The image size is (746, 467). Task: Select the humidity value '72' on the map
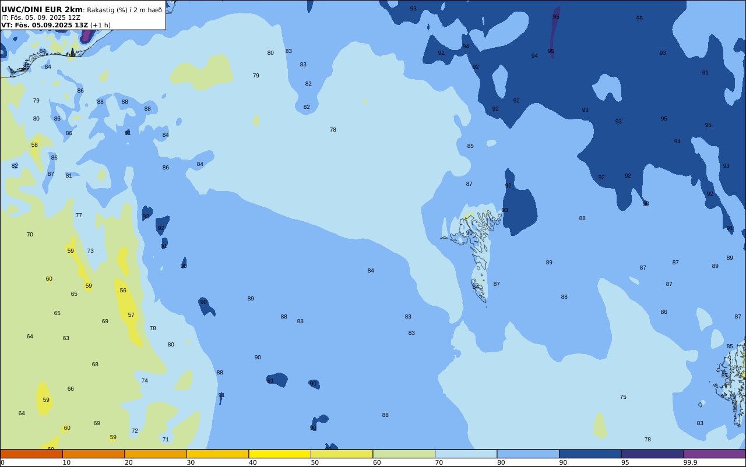135,431
